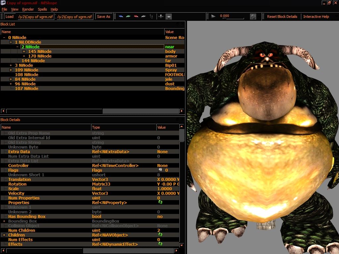Click the flag icon in Flags row
339x254 pixels.
click(x=160, y=170)
